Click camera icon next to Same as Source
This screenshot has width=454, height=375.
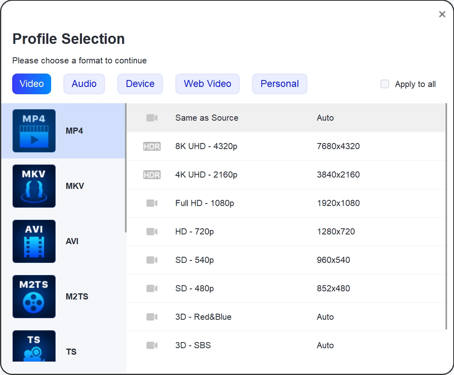point(152,118)
